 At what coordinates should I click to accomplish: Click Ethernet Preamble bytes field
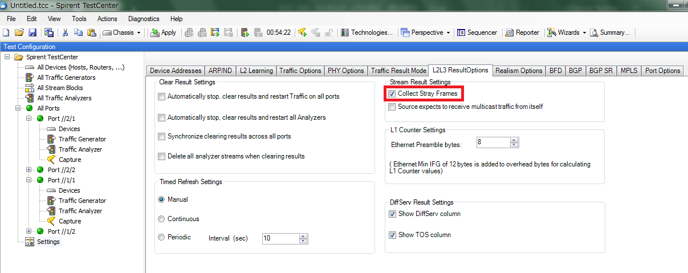(493, 142)
